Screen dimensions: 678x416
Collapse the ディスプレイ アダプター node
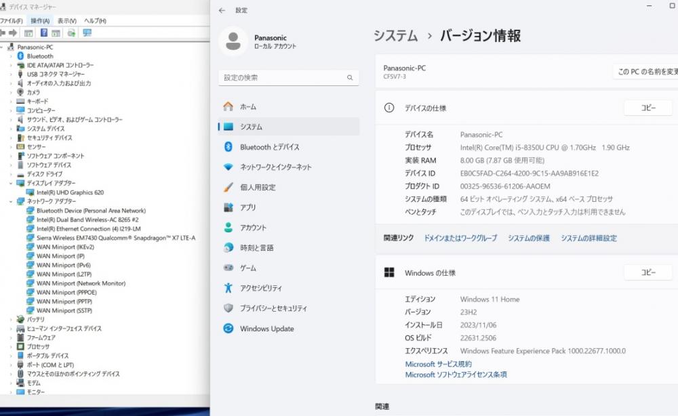(11, 183)
